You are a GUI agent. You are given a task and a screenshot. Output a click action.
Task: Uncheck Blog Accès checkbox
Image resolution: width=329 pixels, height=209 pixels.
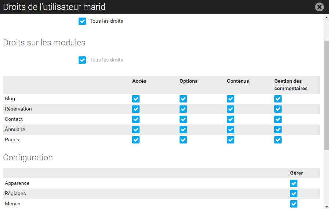(x=136, y=99)
